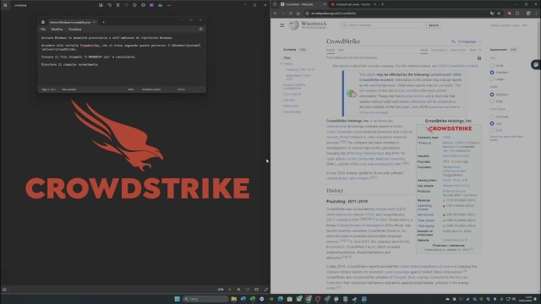Expand the 17 languages dropdown

(467, 41)
